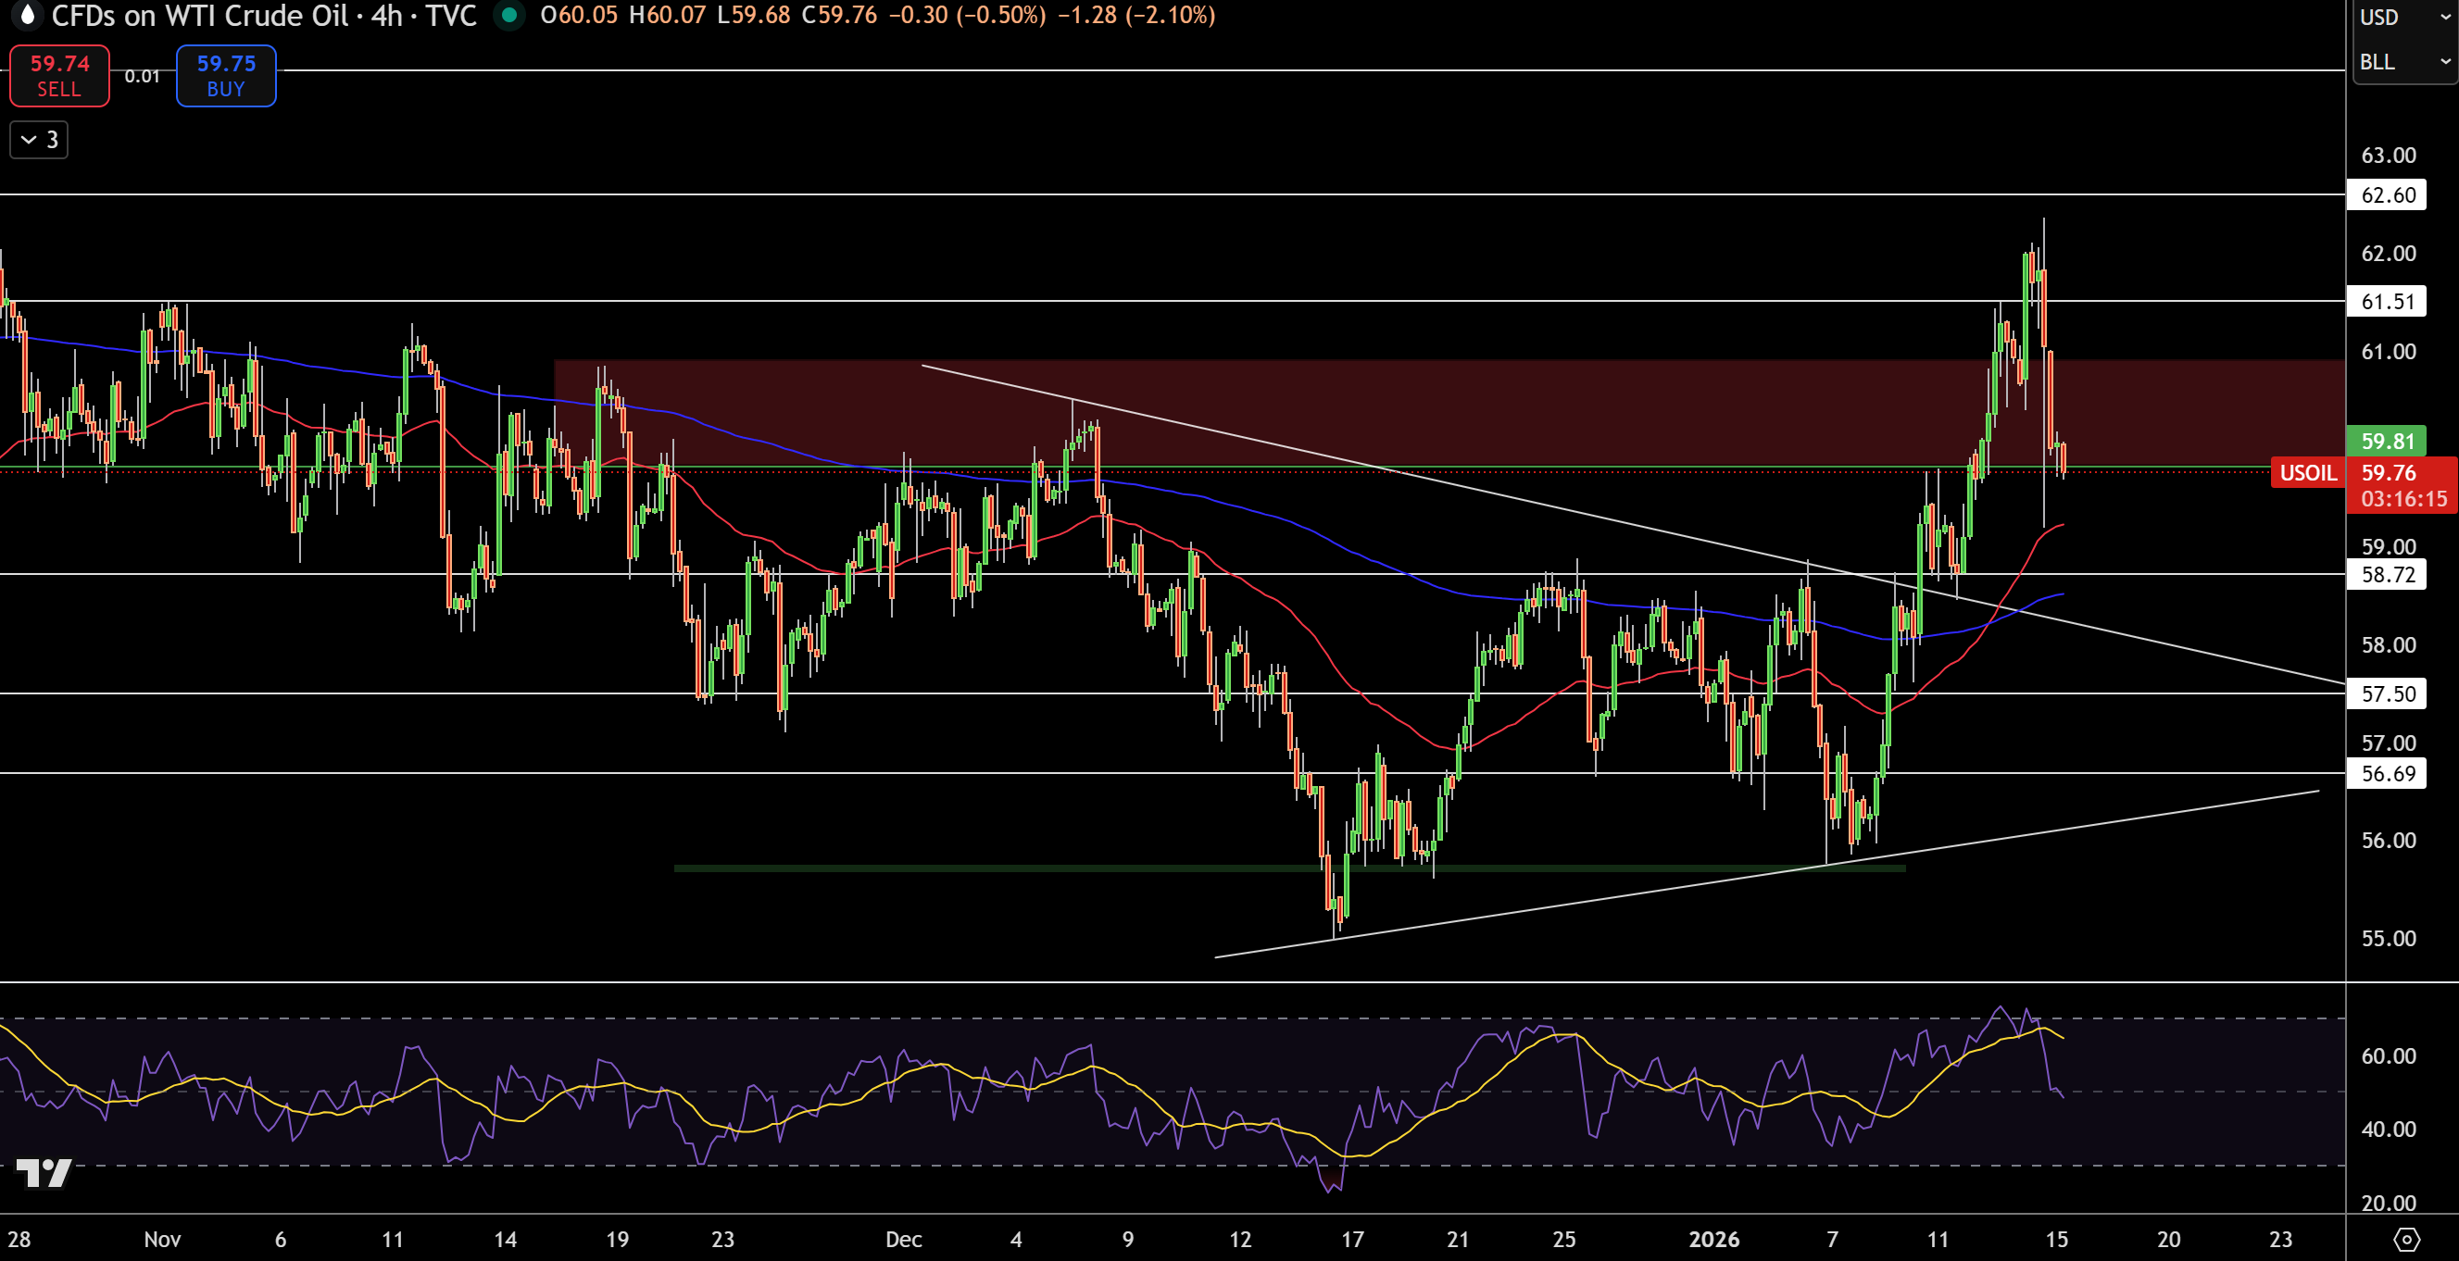Click the C59.76 close value in header

[x=839, y=15]
